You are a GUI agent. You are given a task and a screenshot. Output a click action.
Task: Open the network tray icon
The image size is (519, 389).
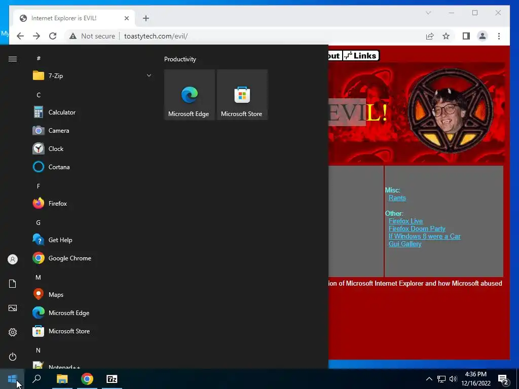point(441,379)
